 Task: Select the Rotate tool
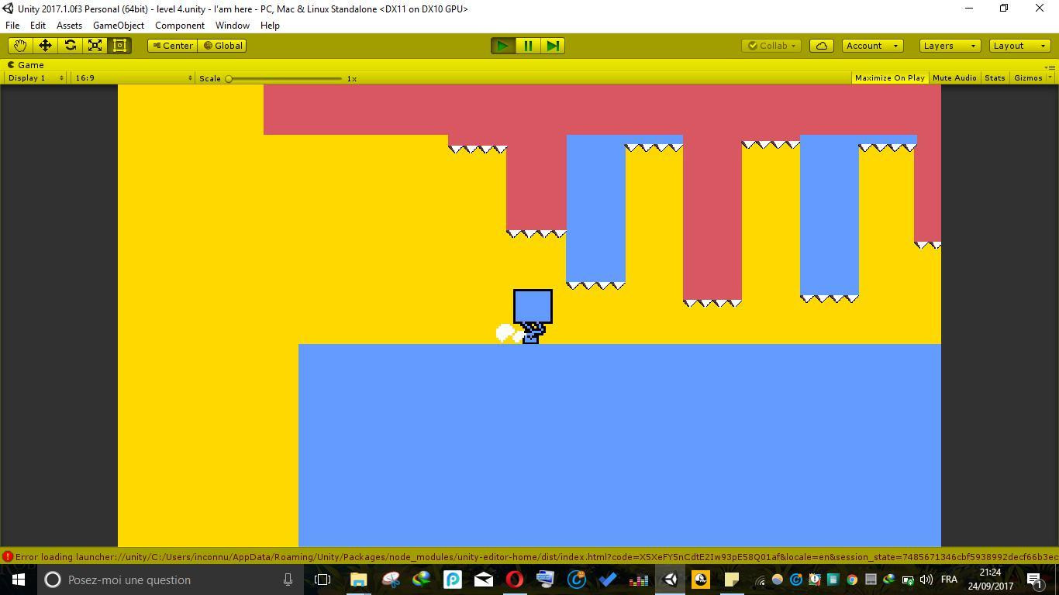[70, 46]
